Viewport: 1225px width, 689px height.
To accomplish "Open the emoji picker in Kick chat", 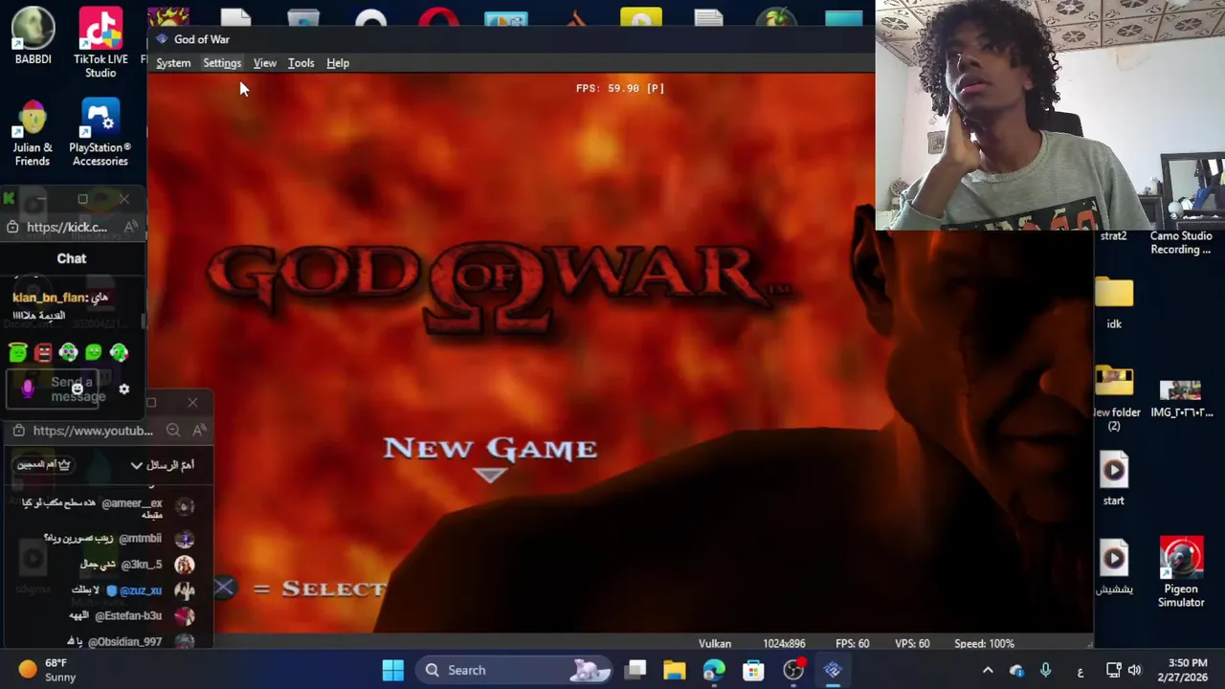I will click(x=77, y=389).
